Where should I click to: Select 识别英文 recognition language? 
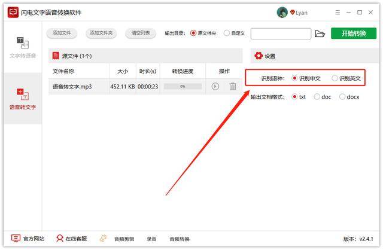click(335, 78)
